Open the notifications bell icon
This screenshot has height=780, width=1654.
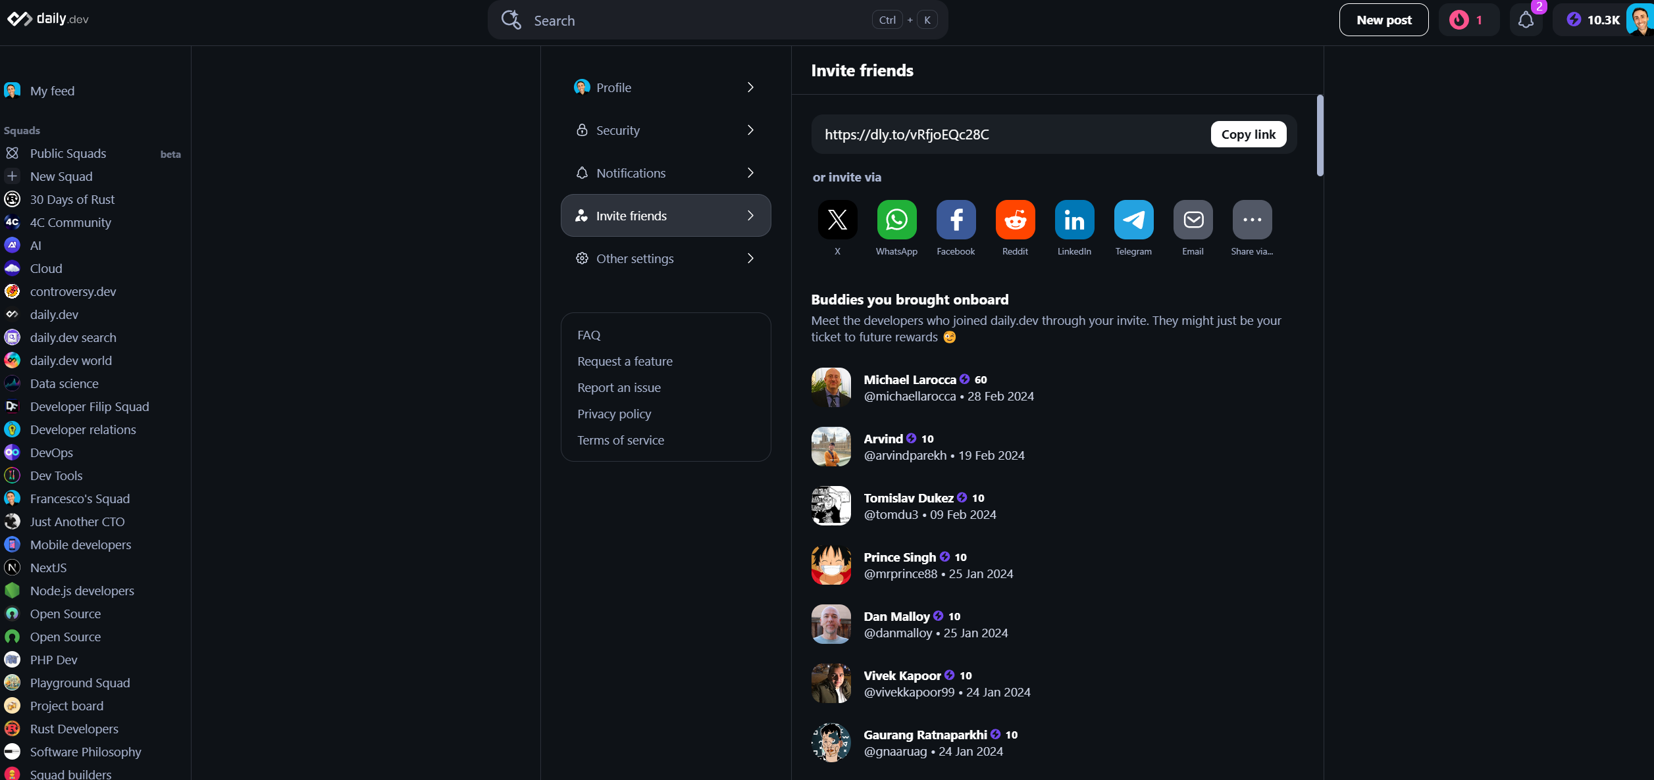pyautogui.click(x=1526, y=20)
